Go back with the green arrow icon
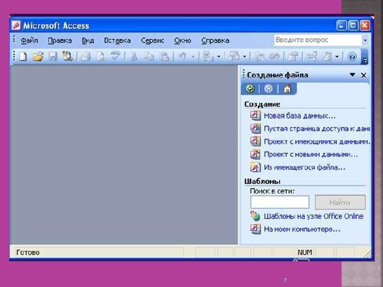 [250, 89]
